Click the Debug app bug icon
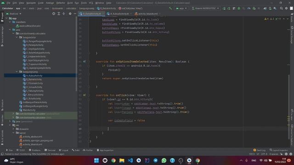 pos(239,8)
